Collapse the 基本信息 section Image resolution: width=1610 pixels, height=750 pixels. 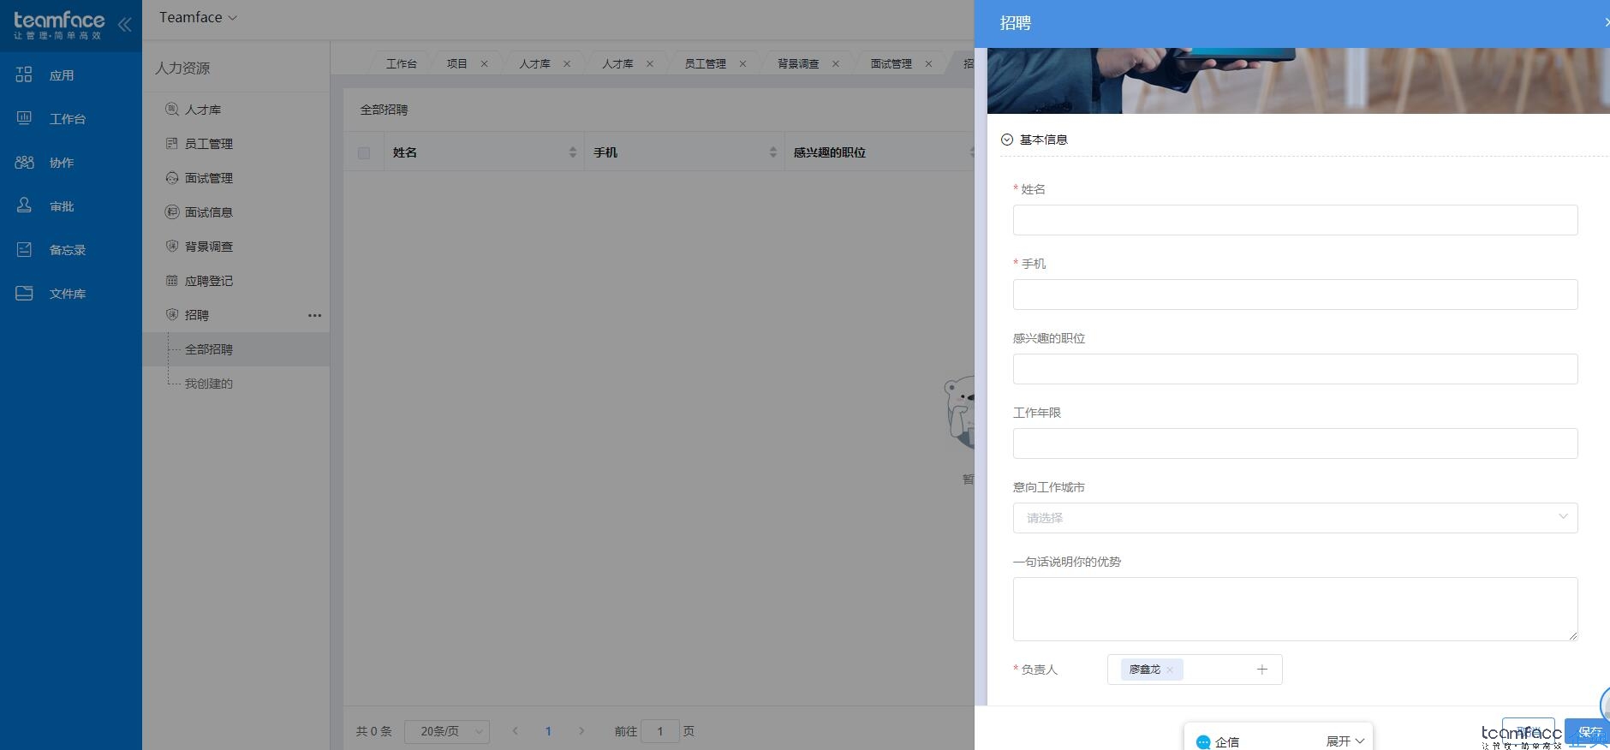(1007, 140)
